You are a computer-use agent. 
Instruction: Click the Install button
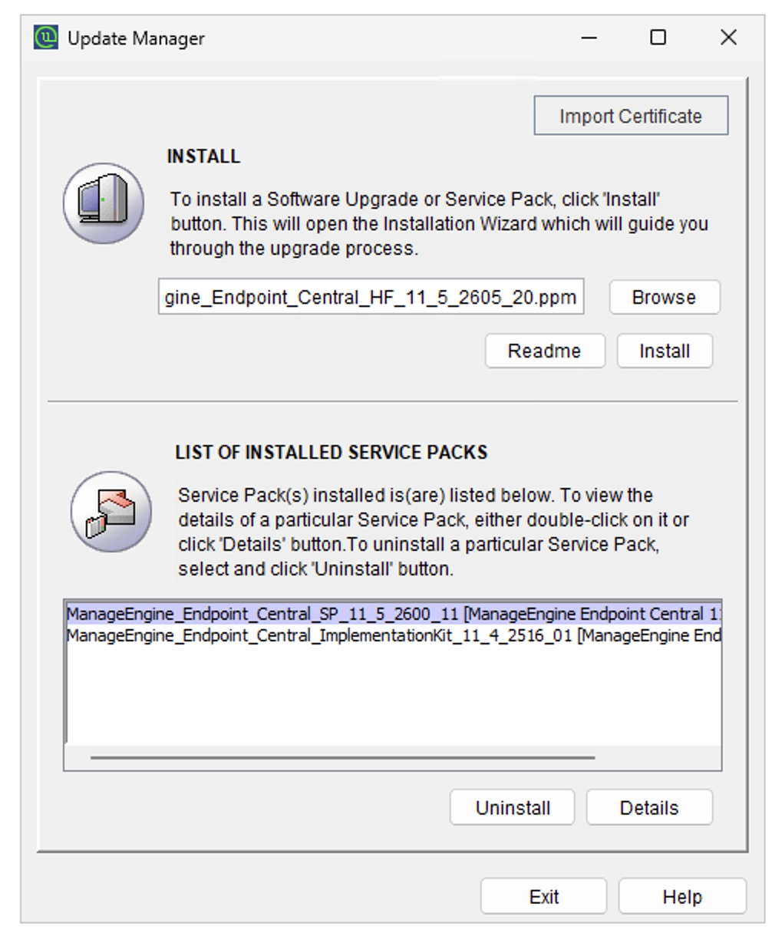[665, 351]
